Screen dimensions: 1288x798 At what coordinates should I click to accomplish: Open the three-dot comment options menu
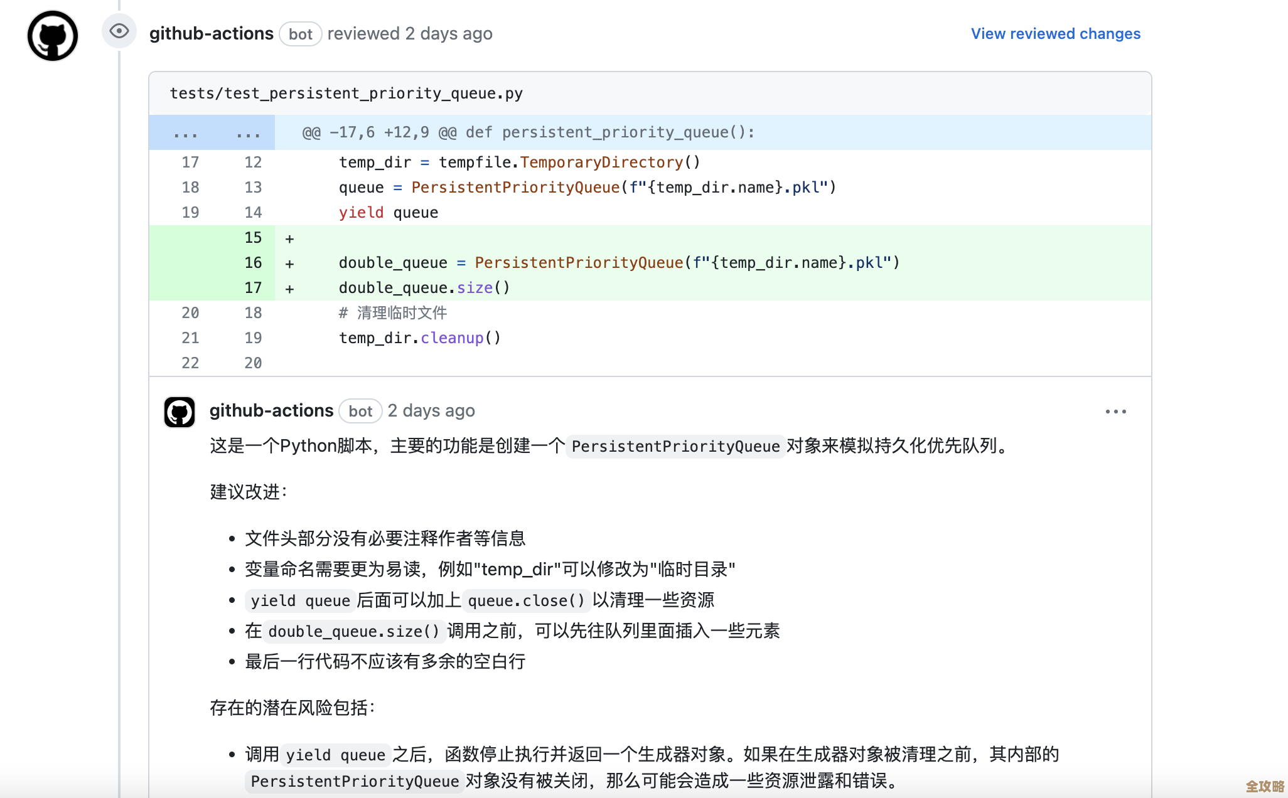coord(1115,412)
